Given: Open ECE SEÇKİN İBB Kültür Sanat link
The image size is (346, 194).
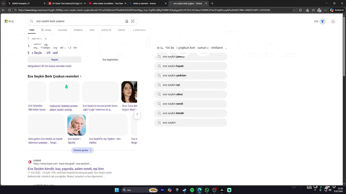Looking at the screenshot, I should click(x=37, y=108).
